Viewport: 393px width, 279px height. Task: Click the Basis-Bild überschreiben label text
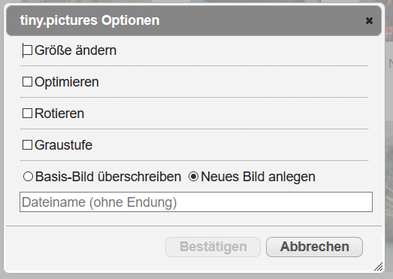pyautogui.click(x=108, y=177)
